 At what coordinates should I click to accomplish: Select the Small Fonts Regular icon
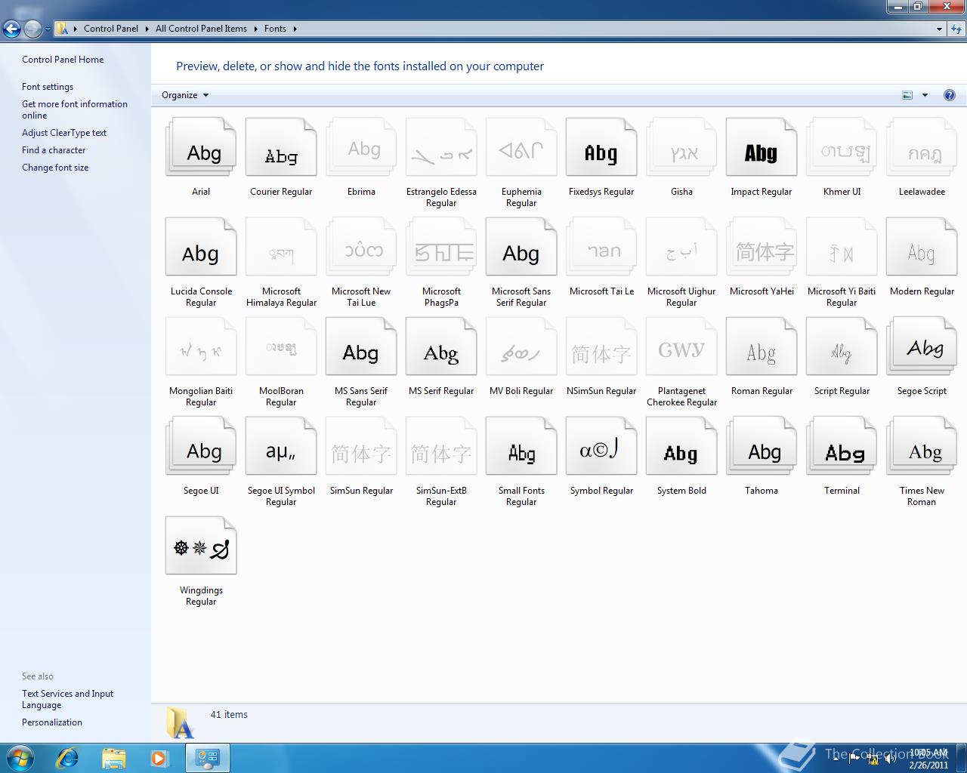(521, 447)
